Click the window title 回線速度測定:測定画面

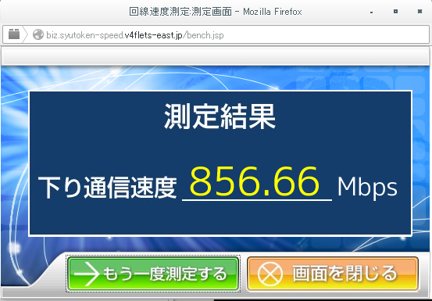tap(180, 12)
